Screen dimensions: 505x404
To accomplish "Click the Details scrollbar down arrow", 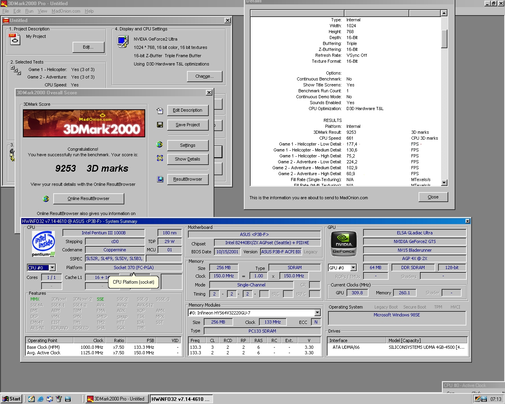I will click(444, 183).
